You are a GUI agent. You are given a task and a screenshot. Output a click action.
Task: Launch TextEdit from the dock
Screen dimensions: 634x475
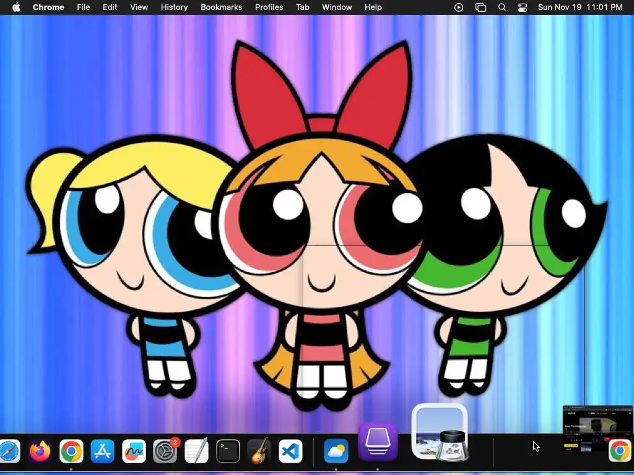(x=196, y=450)
